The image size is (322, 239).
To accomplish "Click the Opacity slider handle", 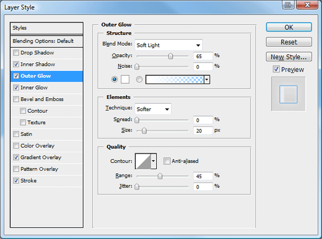I will click(x=171, y=56).
